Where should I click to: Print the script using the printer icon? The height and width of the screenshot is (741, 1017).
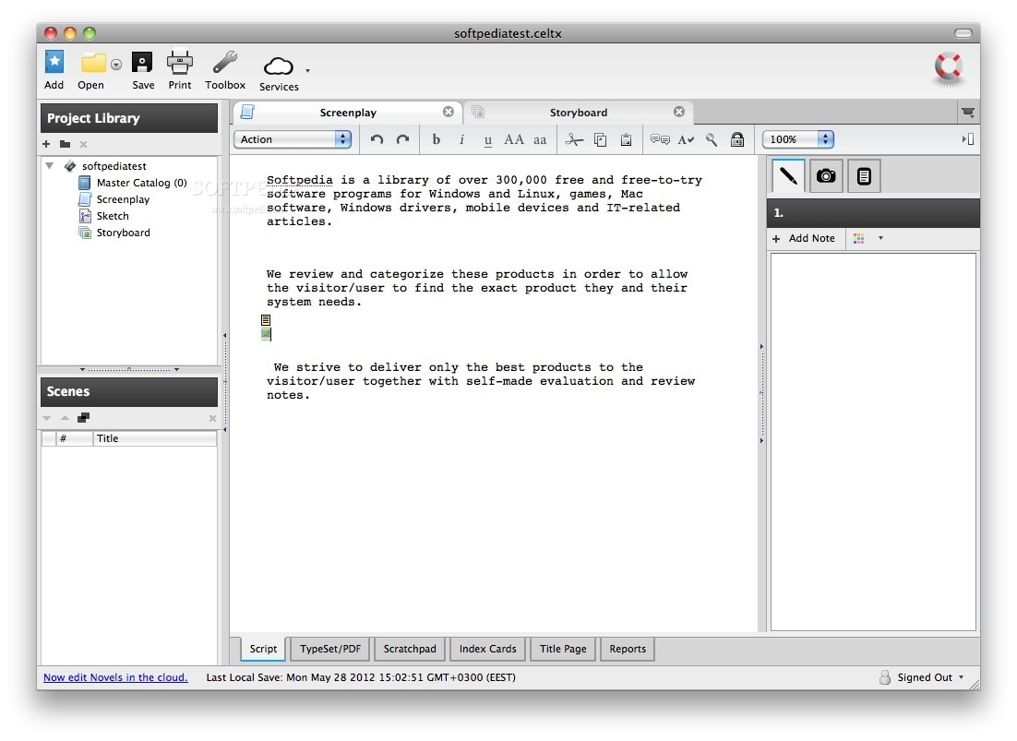coord(180,62)
